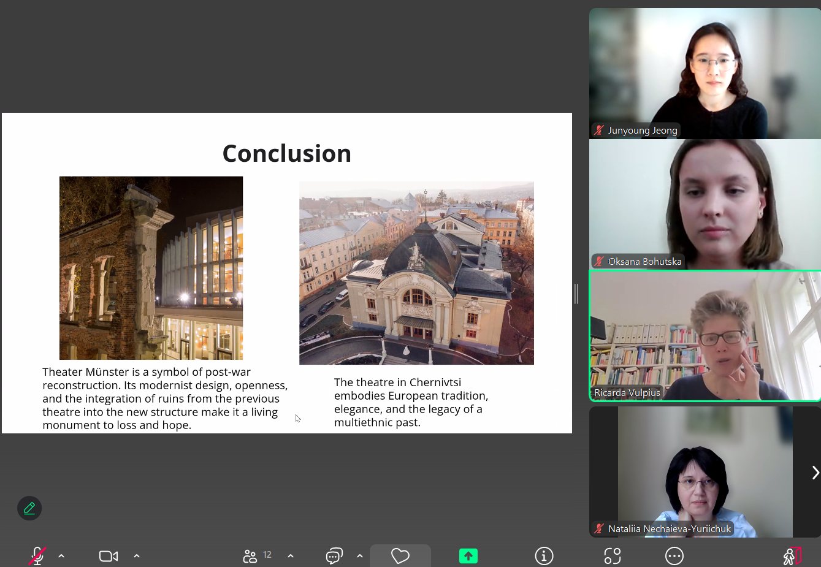Click Nataliia Nechaieva-Yuriichuk's name label
Viewport: 821px width, 567px height.
point(669,528)
